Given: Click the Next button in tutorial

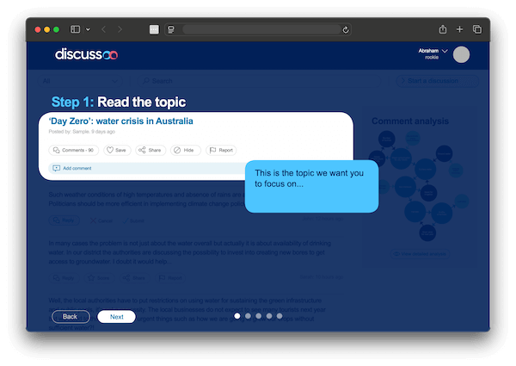Looking at the screenshot, I should pos(116,317).
